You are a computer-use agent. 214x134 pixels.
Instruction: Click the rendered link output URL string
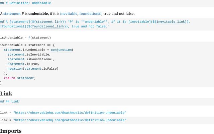(70, 113)
